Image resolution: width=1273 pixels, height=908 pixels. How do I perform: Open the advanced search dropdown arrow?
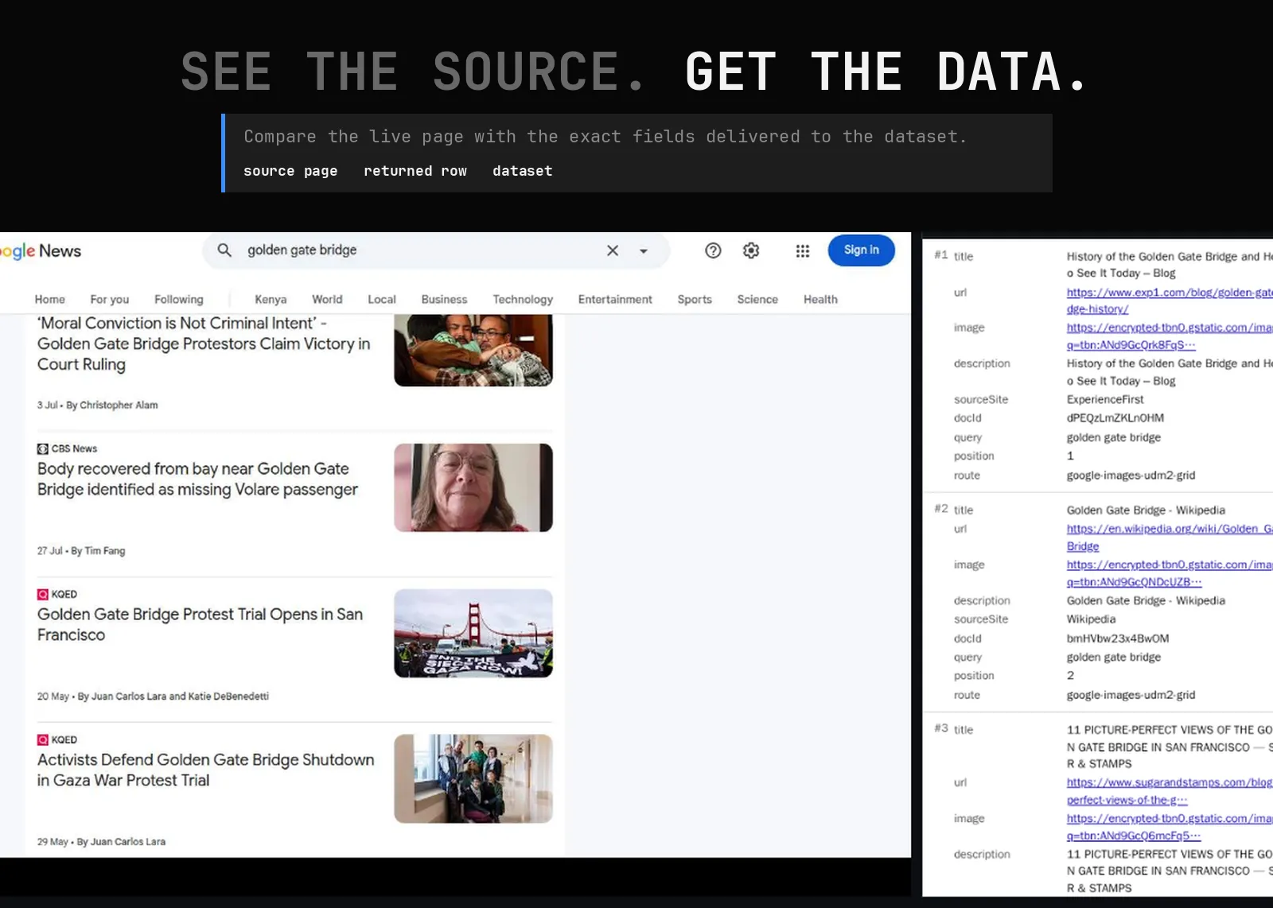point(644,251)
